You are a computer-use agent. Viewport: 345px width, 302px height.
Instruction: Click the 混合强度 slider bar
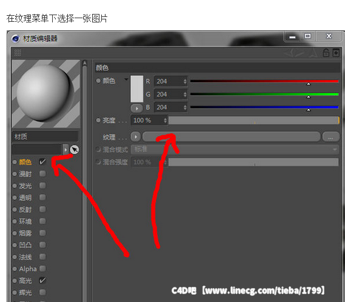point(253,163)
